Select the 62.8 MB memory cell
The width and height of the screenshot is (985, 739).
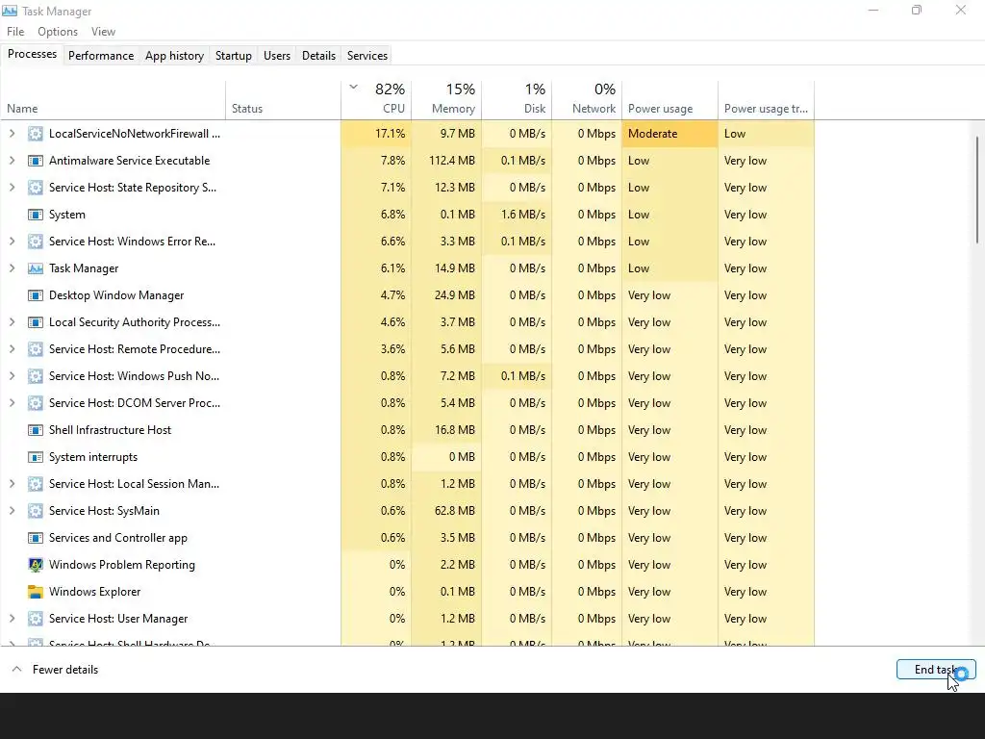tap(446, 511)
